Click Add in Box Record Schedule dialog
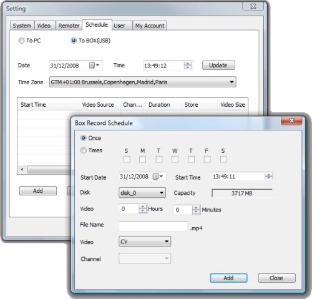 tap(228, 278)
